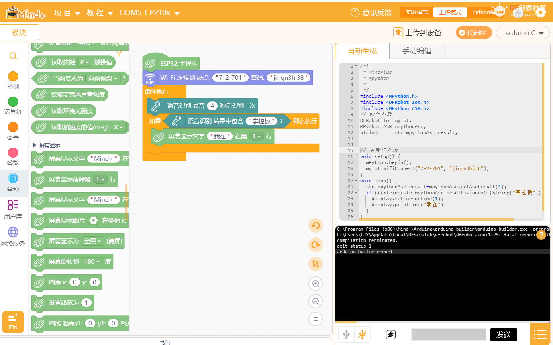Switch to 上传模式 mode

point(450,12)
